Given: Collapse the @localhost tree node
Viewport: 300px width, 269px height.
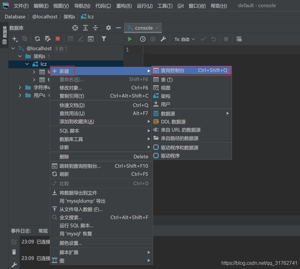Looking at the screenshot, I should (13, 48).
